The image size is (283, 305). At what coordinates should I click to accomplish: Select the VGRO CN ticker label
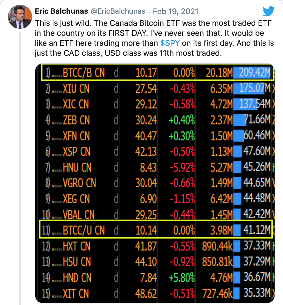coord(79,183)
